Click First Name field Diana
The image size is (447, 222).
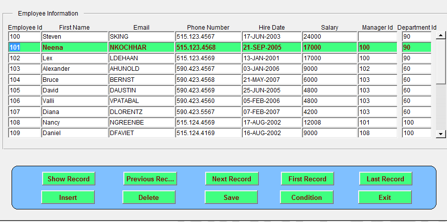pyautogui.click(x=75, y=112)
